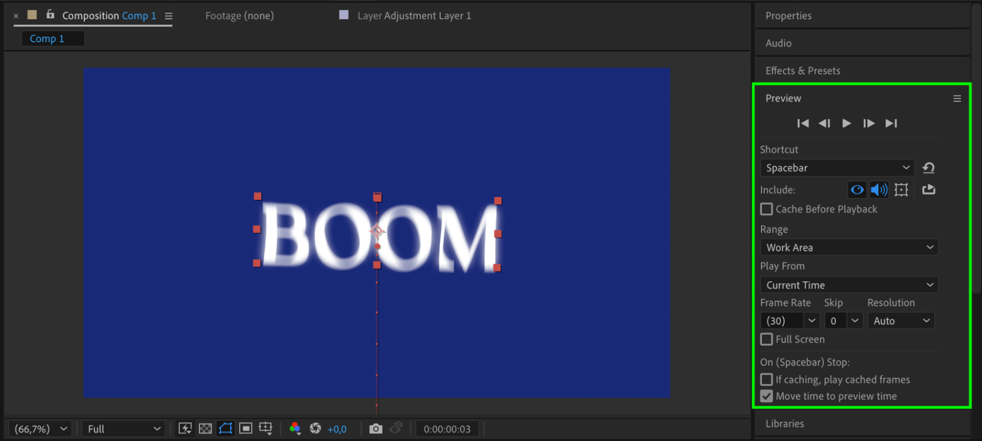Open the Skip frames dropdown

[843, 321]
